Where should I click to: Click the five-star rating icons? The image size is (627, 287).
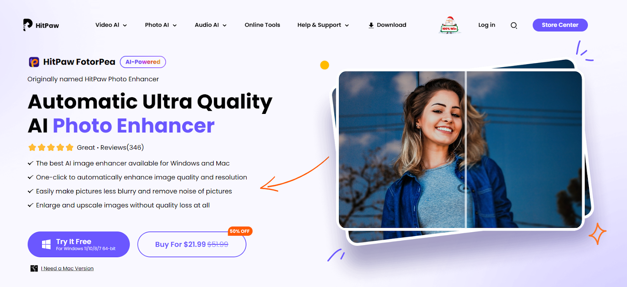click(51, 148)
